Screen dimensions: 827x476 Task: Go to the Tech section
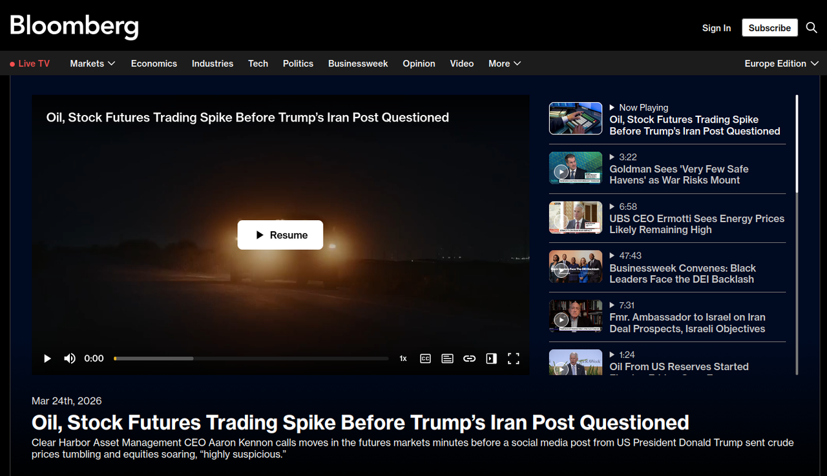(x=258, y=63)
